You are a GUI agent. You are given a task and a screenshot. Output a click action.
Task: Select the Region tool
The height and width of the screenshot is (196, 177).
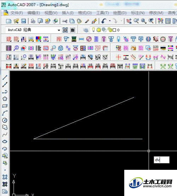click(5, 191)
